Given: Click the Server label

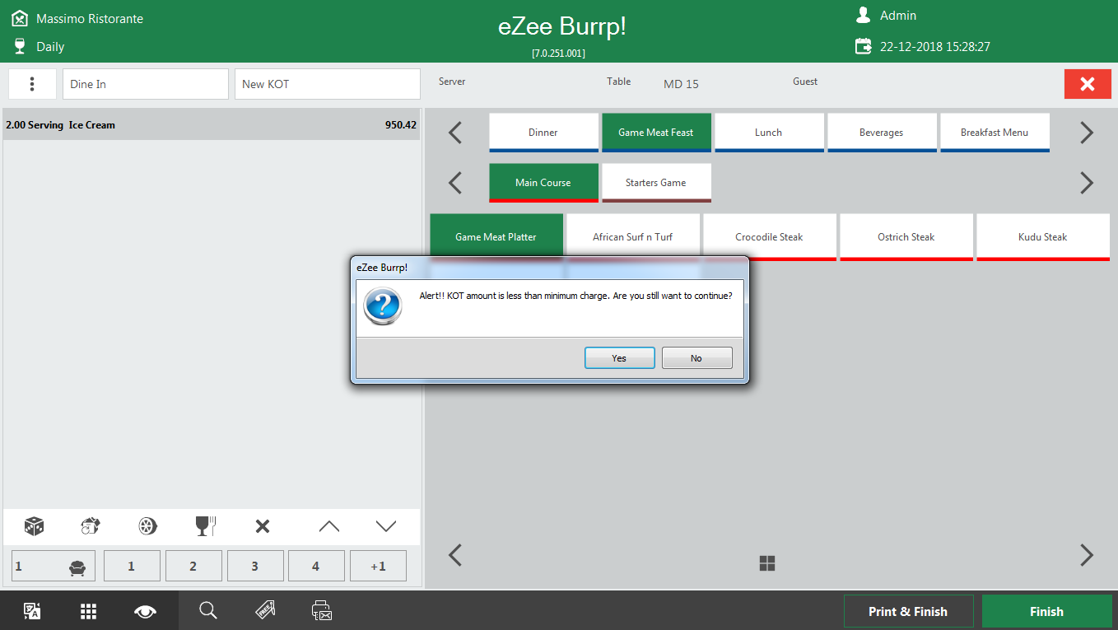Looking at the screenshot, I should (452, 82).
